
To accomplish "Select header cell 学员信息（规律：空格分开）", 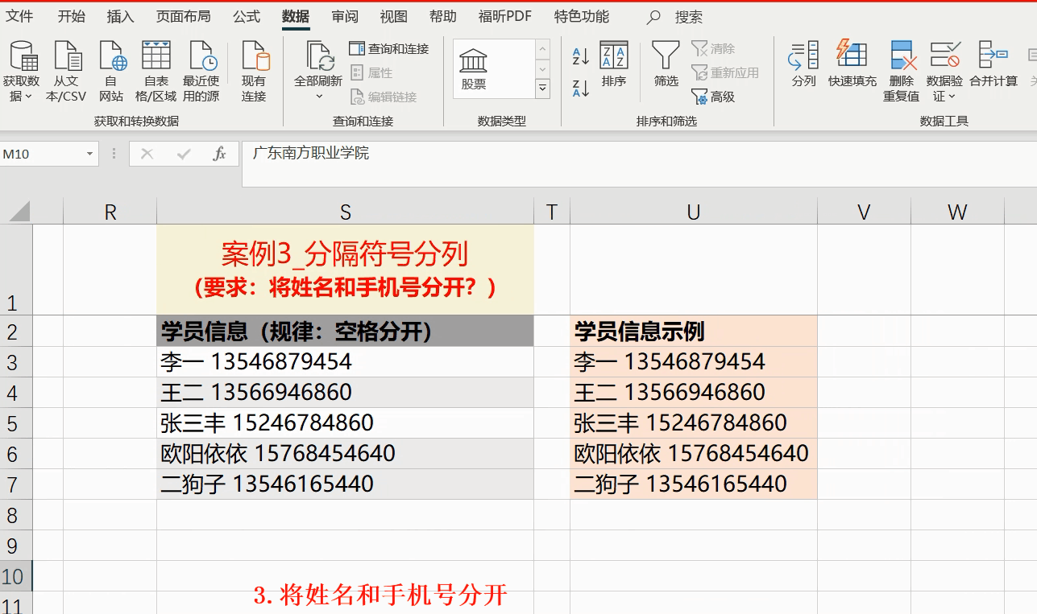I will pyautogui.click(x=345, y=332).
